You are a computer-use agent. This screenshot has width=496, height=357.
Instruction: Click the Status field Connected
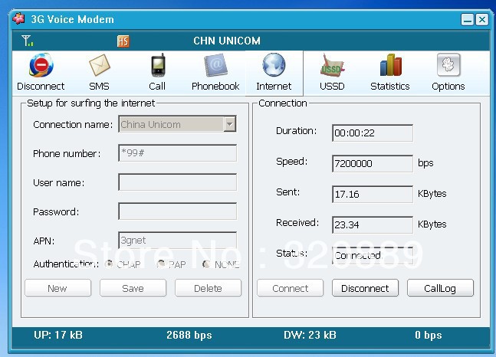pyautogui.click(x=373, y=256)
